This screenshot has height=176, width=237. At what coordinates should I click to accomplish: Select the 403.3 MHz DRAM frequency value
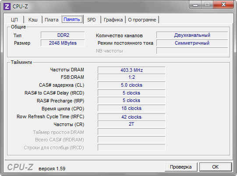click(x=131, y=70)
